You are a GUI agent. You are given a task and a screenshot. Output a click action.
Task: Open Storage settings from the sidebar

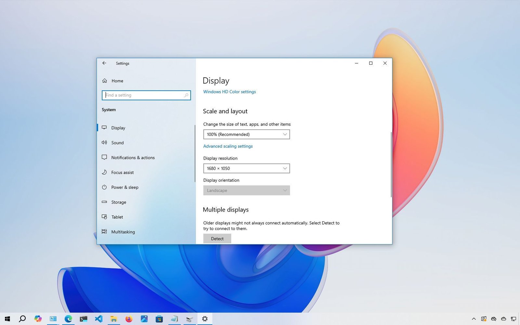(x=118, y=202)
